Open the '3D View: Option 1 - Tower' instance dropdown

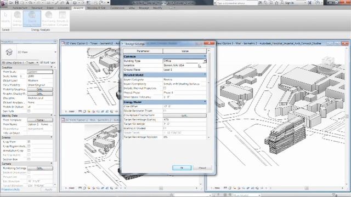(x=37, y=62)
